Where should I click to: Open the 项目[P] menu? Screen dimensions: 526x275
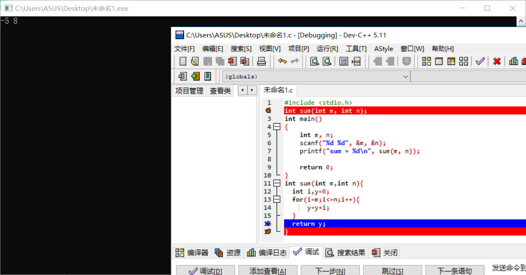pos(298,49)
